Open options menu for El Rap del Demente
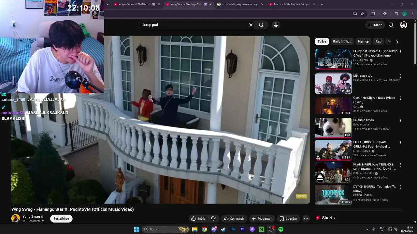 click(401, 51)
